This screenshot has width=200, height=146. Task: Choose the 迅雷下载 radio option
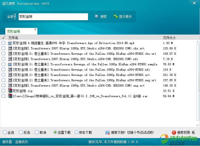tap(55, 132)
